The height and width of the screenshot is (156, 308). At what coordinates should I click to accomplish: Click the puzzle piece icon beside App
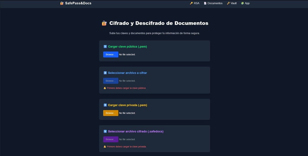pyautogui.click(x=242, y=3)
